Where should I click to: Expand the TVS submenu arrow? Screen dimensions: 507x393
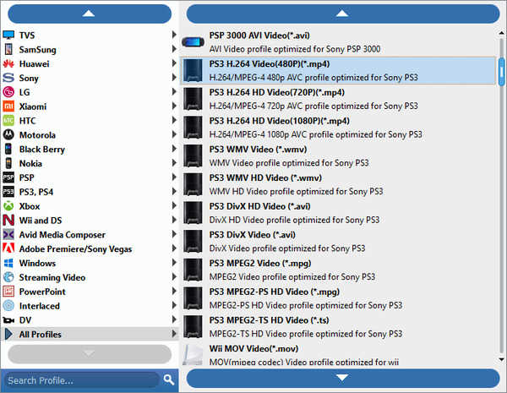tap(174, 35)
